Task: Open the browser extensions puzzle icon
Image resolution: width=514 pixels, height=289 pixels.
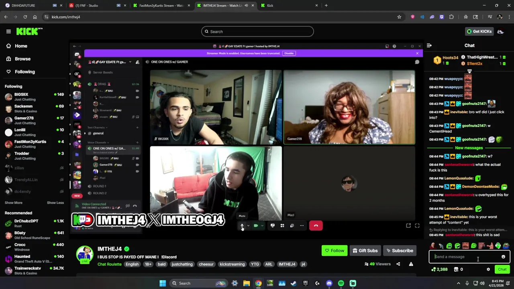Action: pos(451,17)
